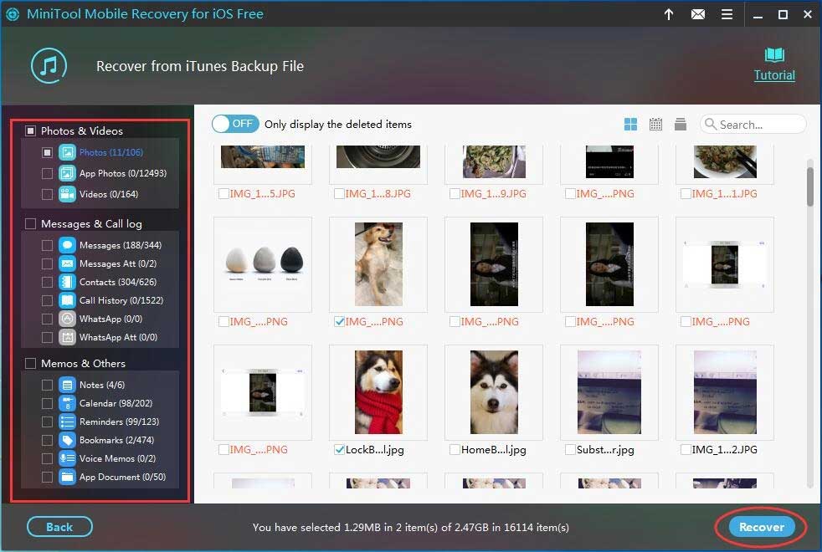Open the Tutorial link
822x552 pixels.
click(774, 75)
